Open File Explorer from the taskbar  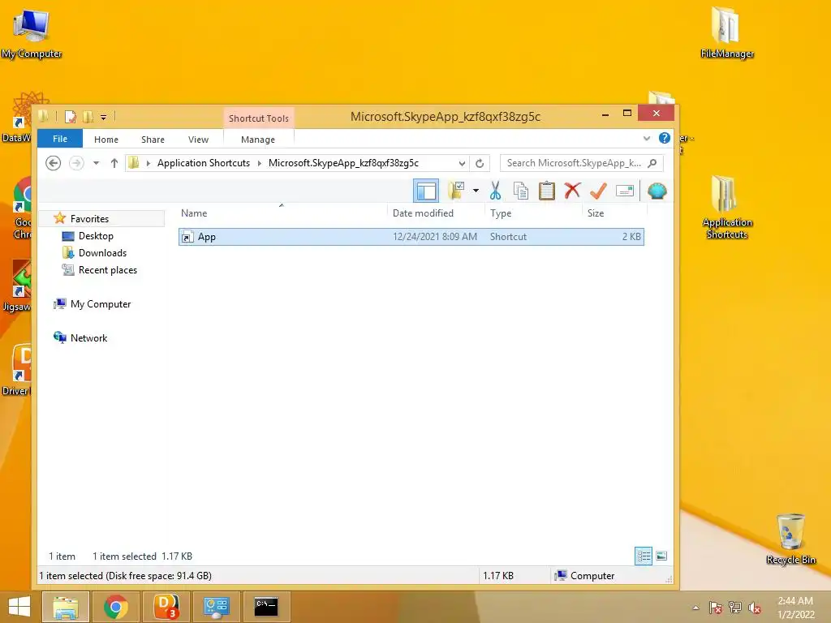pos(65,607)
